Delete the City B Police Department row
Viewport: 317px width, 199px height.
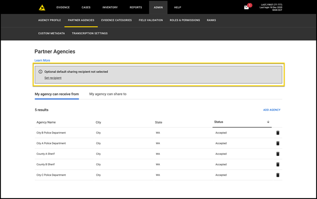click(x=278, y=133)
